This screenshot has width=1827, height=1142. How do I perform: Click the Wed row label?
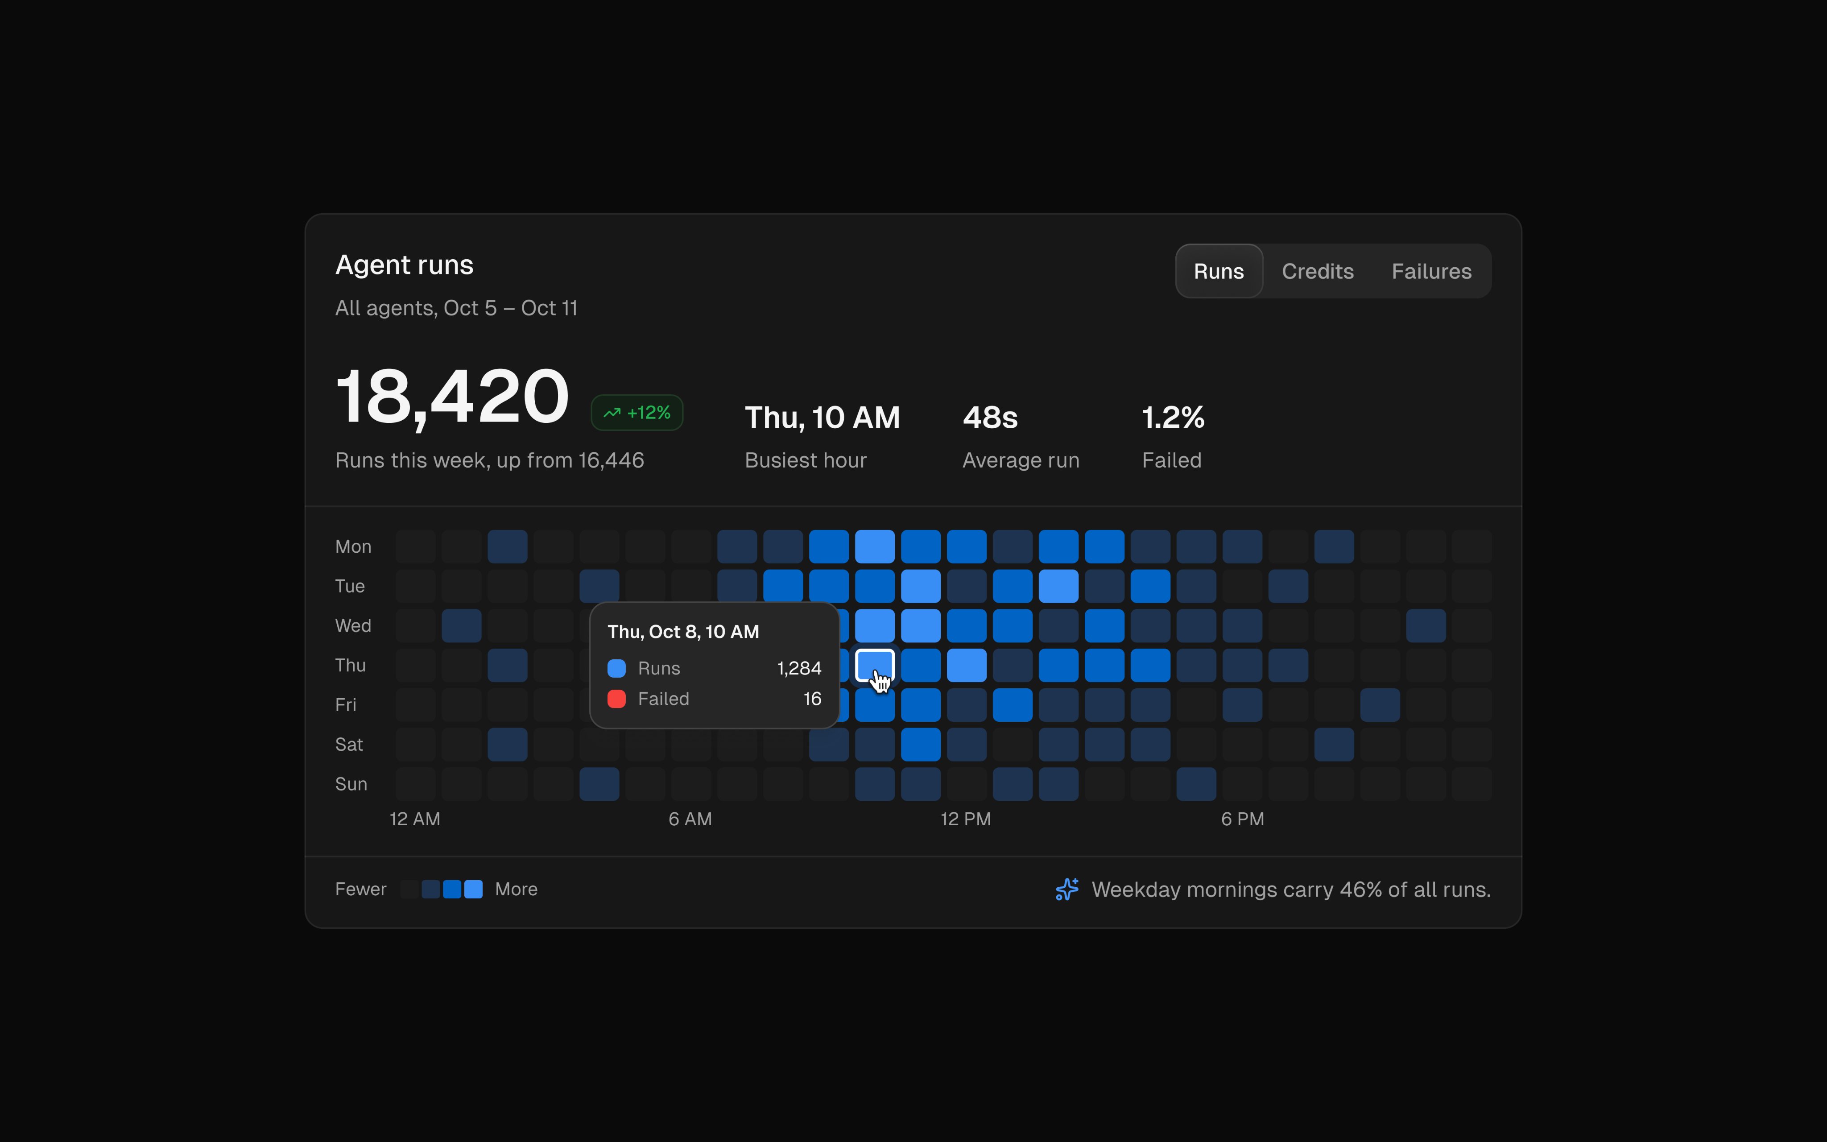tap(352, 626)
